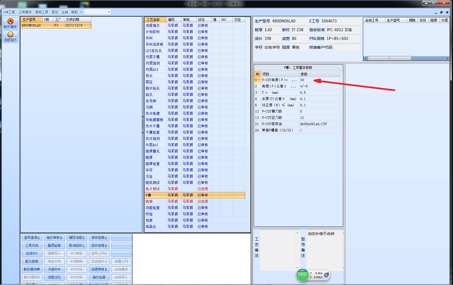
Task: Click the V-CUT程序名 value 4b00n06la0.CSV
Action: 319,124
